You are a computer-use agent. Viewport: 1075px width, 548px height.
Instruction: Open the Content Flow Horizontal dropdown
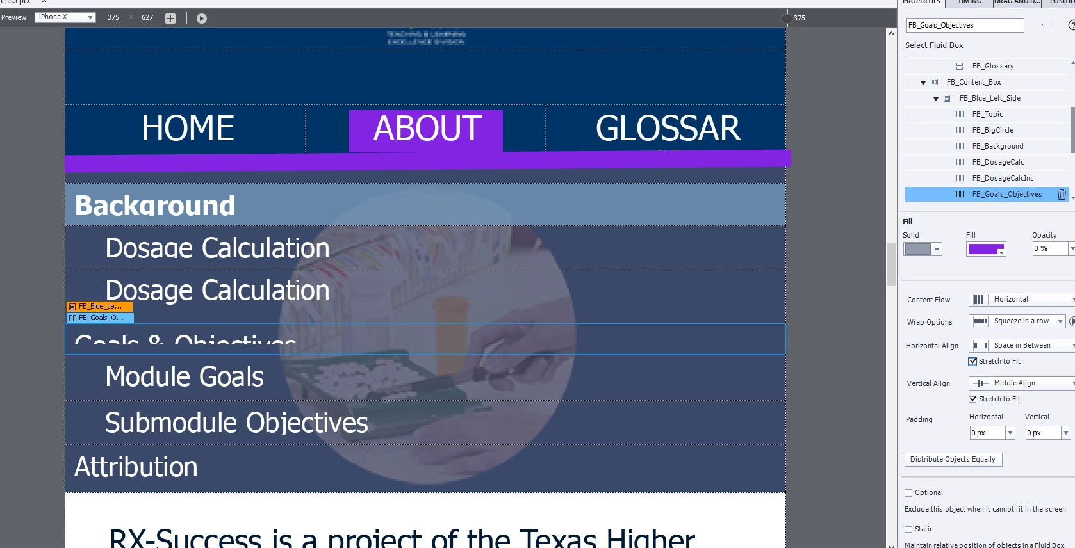coord(1021,299)
